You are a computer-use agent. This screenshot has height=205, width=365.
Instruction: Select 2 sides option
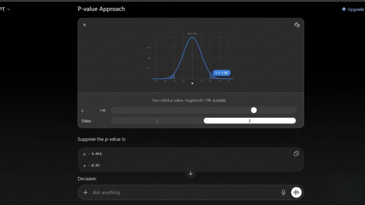click(x=249, y=121)
